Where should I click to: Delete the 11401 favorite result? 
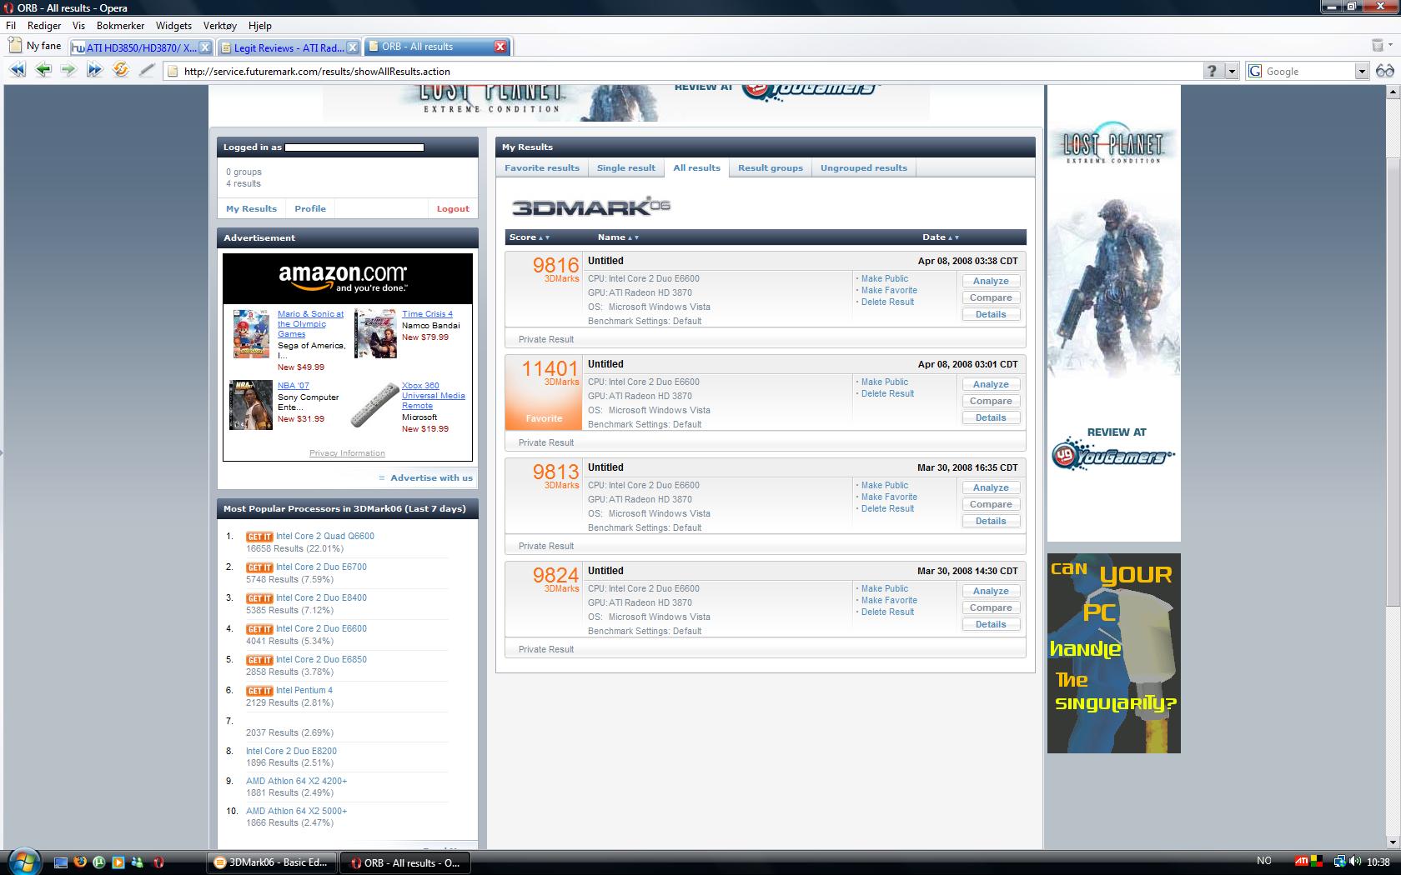887,394
